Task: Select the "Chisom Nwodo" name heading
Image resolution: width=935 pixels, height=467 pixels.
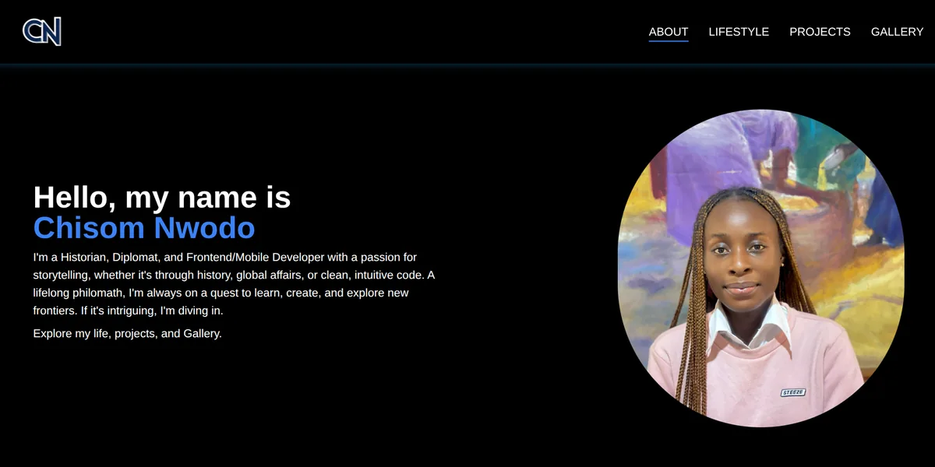Action: [x=144, y=228]
